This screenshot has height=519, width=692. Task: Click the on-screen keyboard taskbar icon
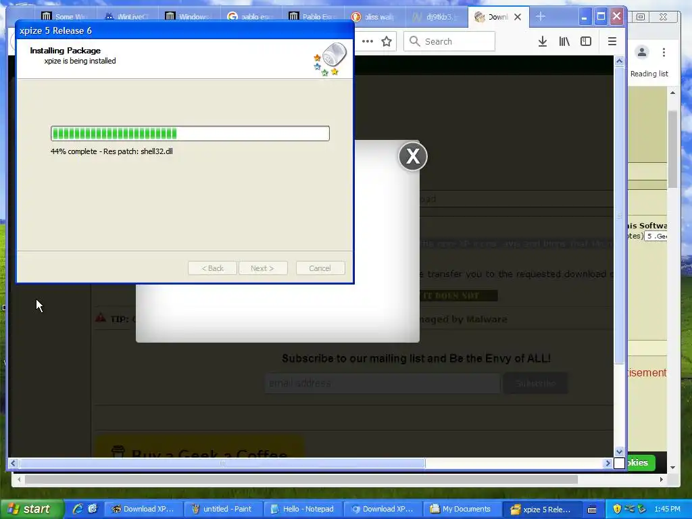592,510
